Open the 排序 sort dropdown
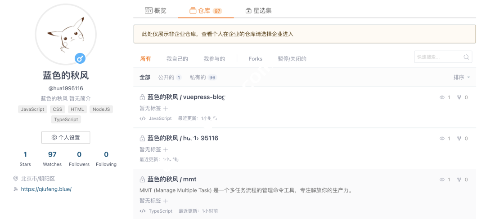Screen dimensions: 486x219 click(x=462, y=77)
